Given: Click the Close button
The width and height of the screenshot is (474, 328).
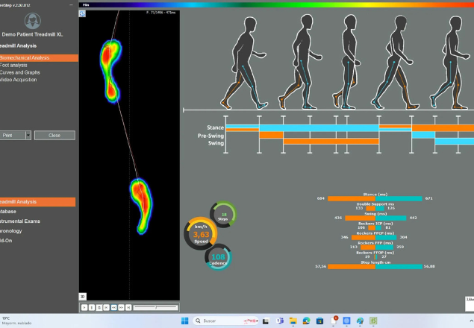Looking at the screenshot, I should 54,136.
